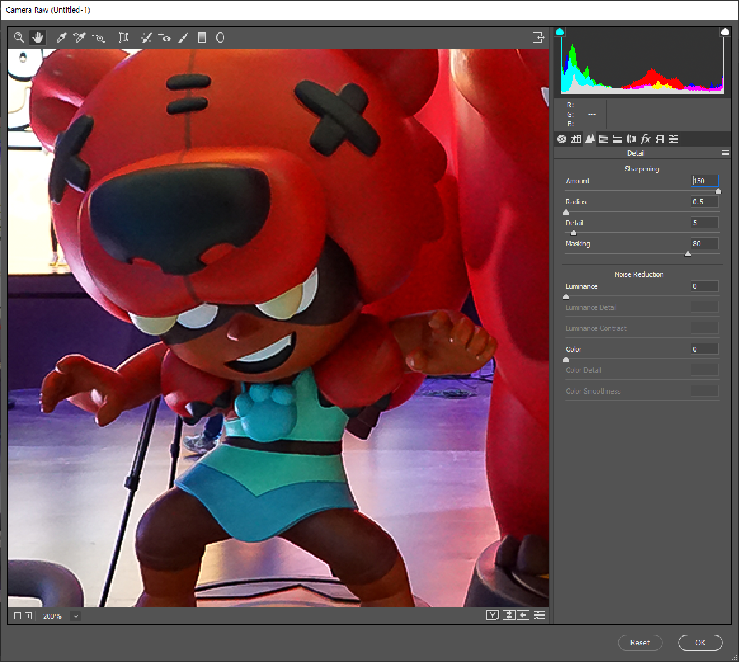The height and width of the screenshot is (662, 739).
Task: Open the Split Toning panel tab
Action: coord(618,139)
